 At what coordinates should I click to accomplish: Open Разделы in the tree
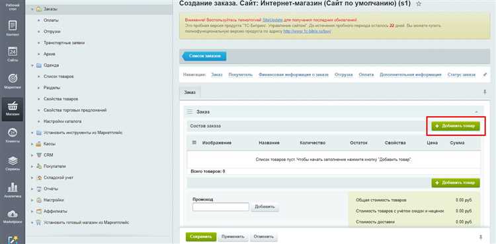pyautogui.click(x=52, y=88)
